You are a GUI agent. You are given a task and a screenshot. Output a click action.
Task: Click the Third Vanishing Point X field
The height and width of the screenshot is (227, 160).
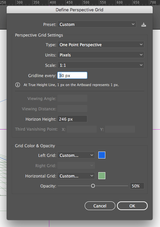tap(82, 129)
